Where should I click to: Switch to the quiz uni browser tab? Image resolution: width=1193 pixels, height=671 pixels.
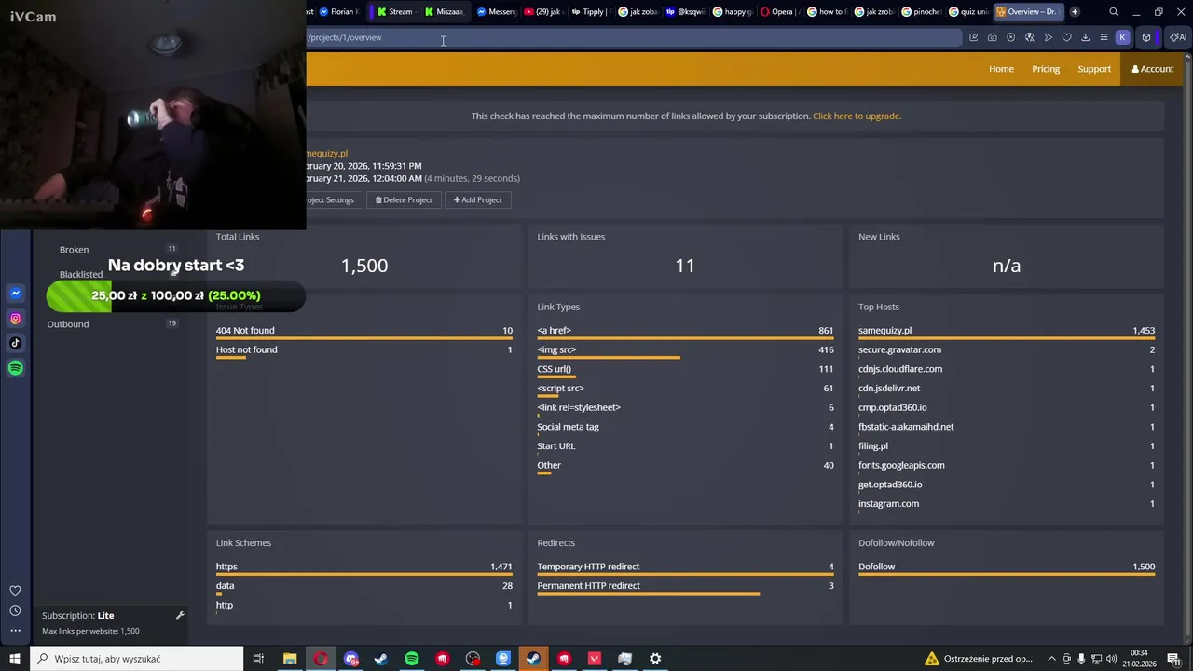pos(968,12)
